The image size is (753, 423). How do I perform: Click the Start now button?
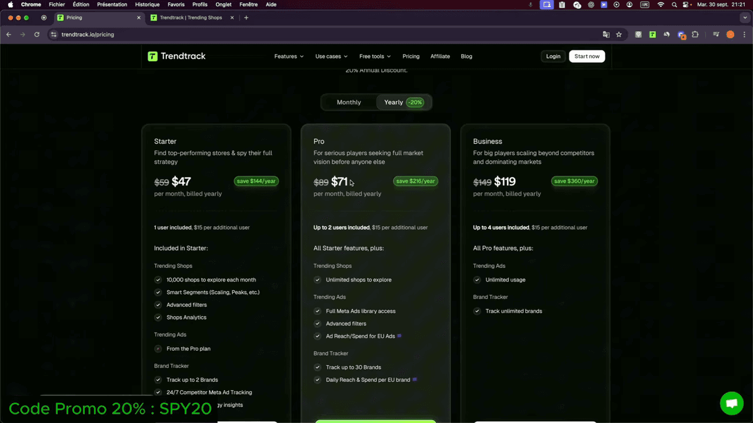(x=587, y=56)
